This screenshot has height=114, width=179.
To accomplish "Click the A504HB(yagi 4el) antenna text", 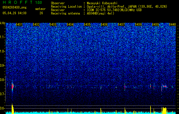I will [100, 13].
